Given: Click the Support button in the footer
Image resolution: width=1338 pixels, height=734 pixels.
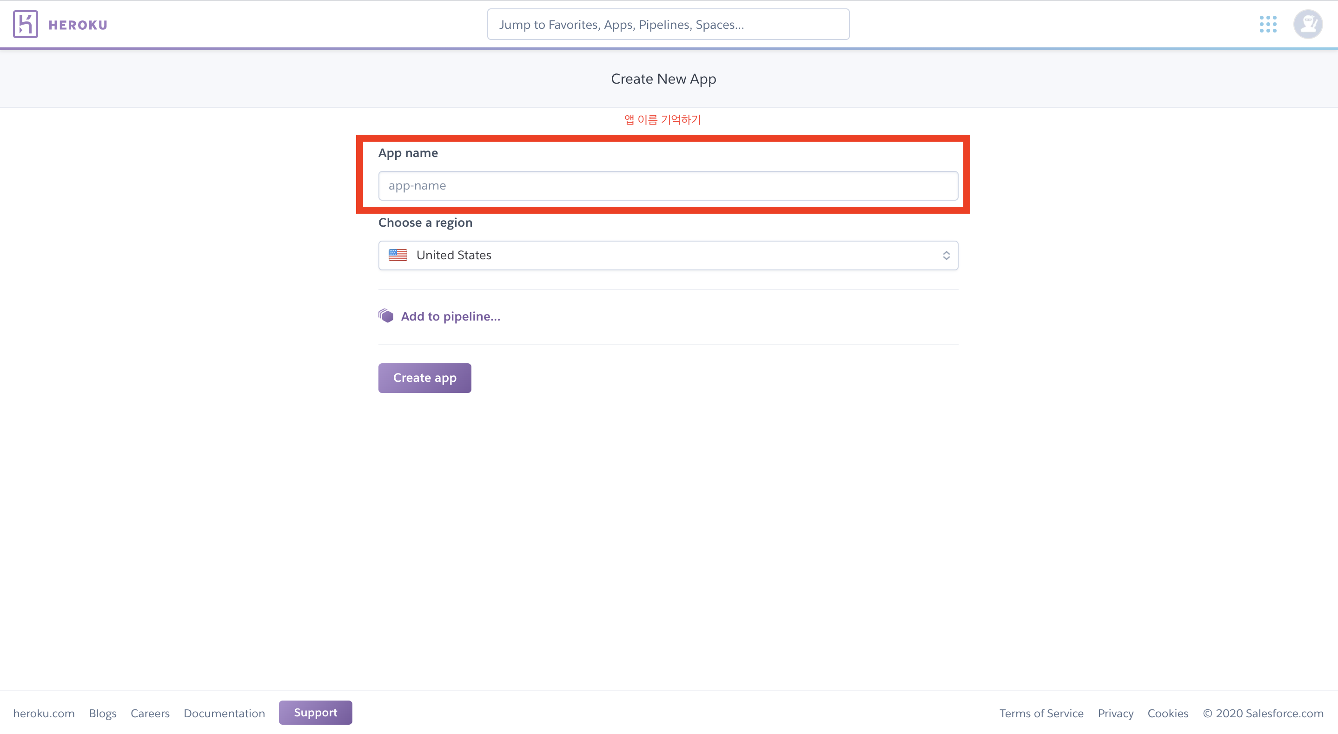Looking at the screenshot, I should [315, 712].
